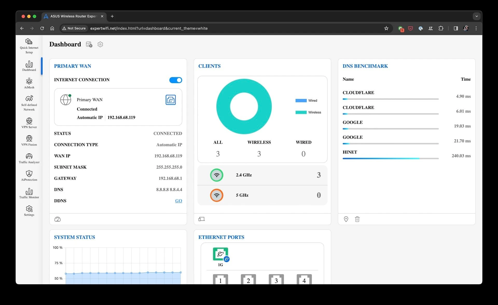Open the browser Extensions puzzle icon

(x=441, y=28)
